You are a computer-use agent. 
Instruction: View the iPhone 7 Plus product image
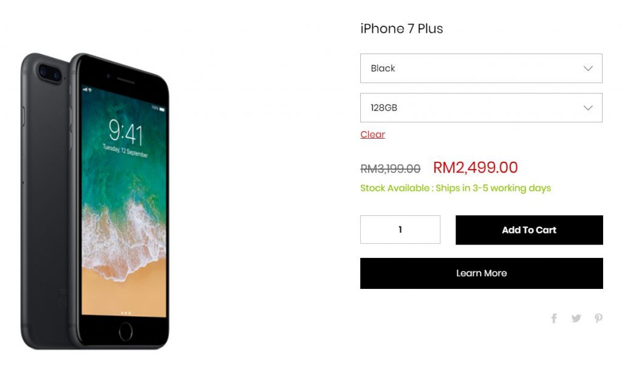point(95,201)
